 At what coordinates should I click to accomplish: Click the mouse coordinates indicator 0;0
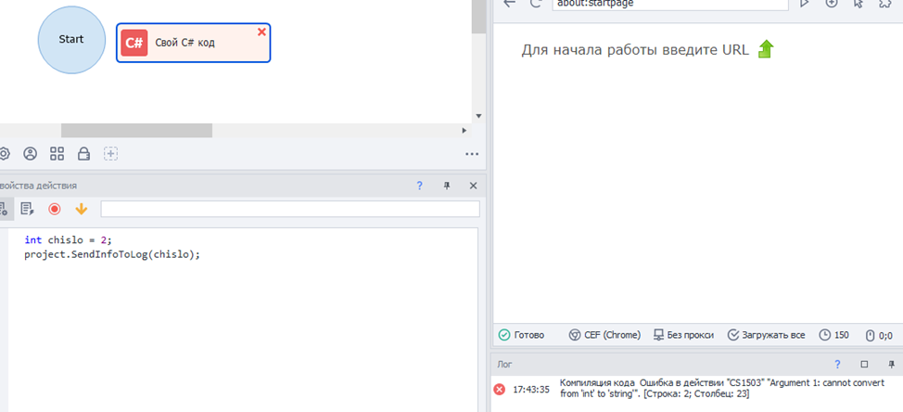[880, 335]
